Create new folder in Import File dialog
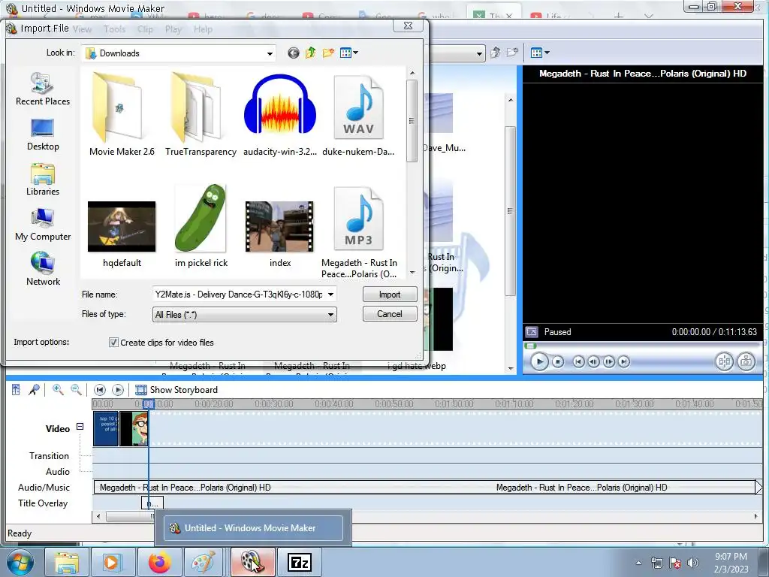Screen dimensions: 769x577 click(x=328, y=53)
